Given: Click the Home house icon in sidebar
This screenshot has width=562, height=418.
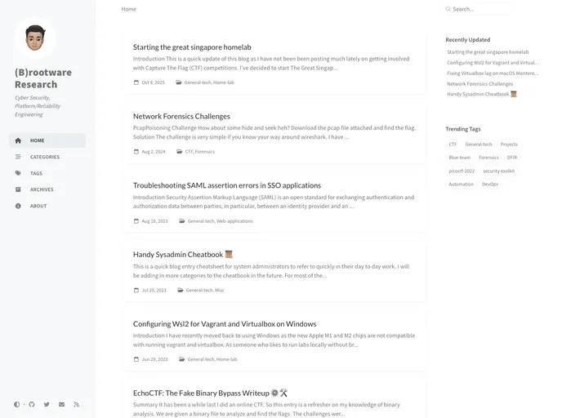Looking at the screenshot, I should point(18,140).
